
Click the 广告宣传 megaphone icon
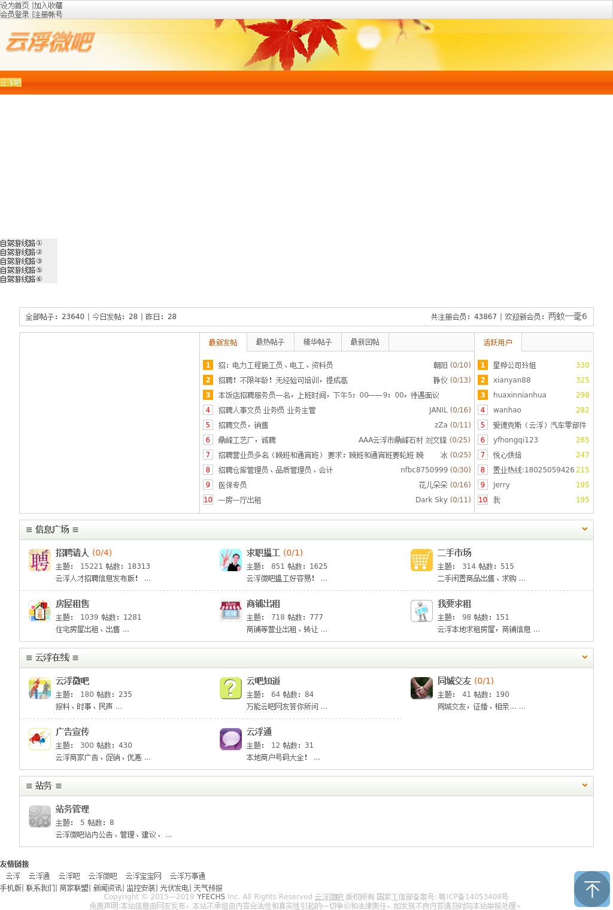pyautogui.click(x=40, y=739)
